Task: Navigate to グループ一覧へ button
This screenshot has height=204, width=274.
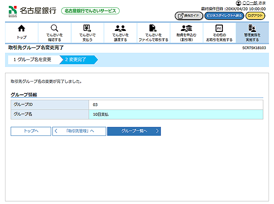Action: (134, 131)
